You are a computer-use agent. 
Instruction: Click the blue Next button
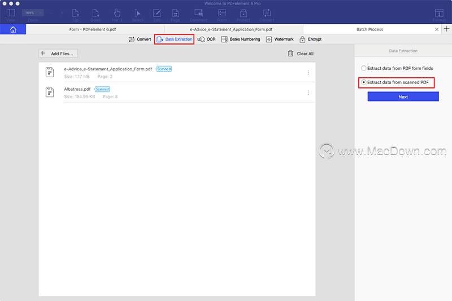[x=403, y=96]
